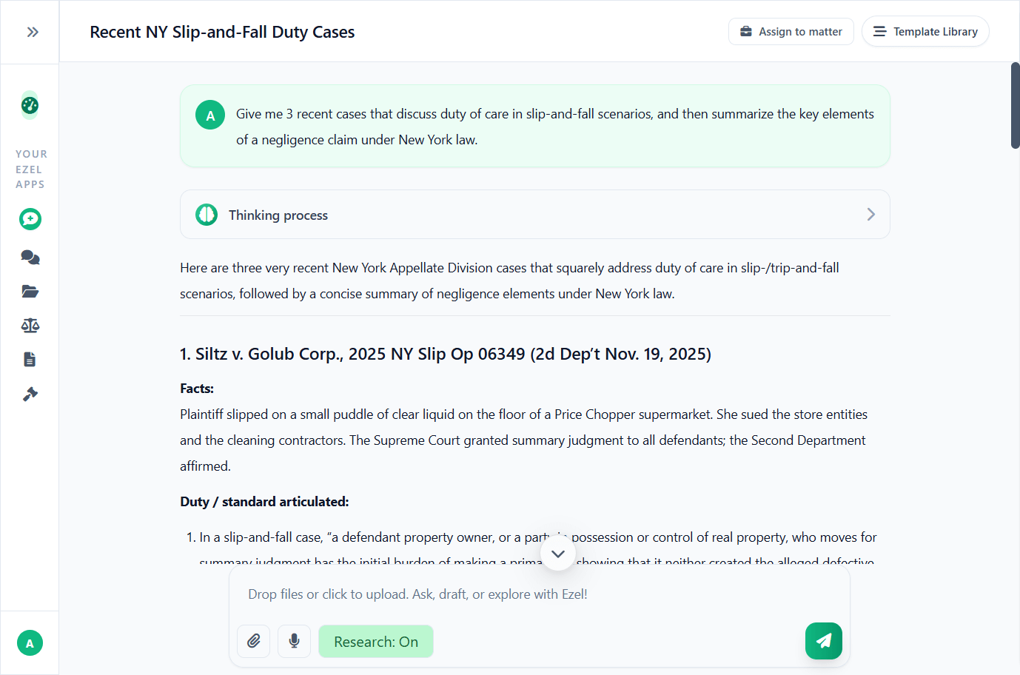Select the legal scales research app icon

coord(30,325)
